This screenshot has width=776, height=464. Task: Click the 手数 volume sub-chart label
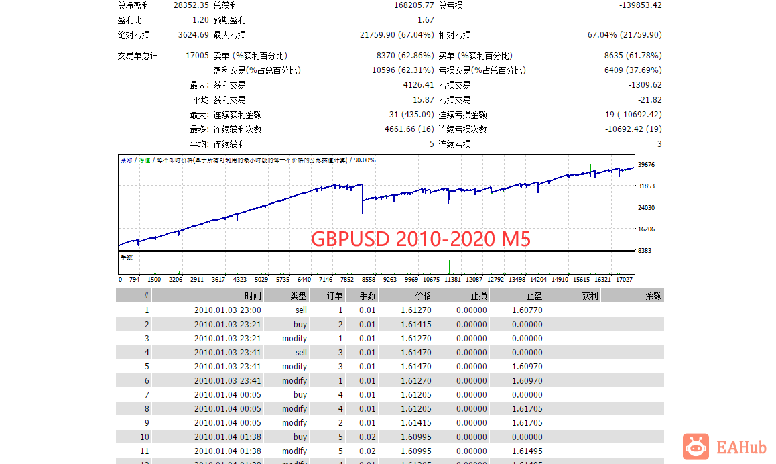pyautogui.click(x=127, y=257)
